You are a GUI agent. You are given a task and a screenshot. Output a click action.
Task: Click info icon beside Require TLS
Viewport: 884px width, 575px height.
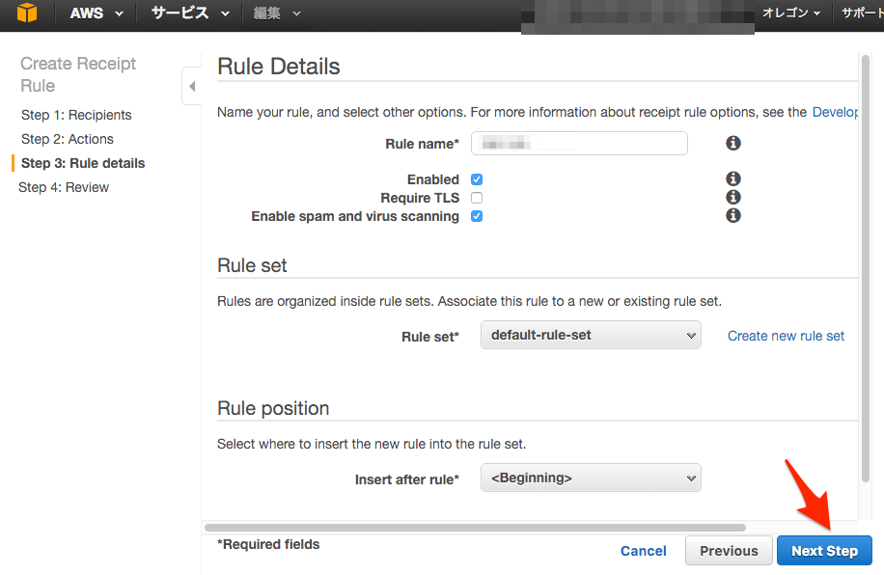733,198
